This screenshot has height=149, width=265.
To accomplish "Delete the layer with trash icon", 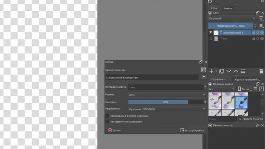I will pos(261,71).
